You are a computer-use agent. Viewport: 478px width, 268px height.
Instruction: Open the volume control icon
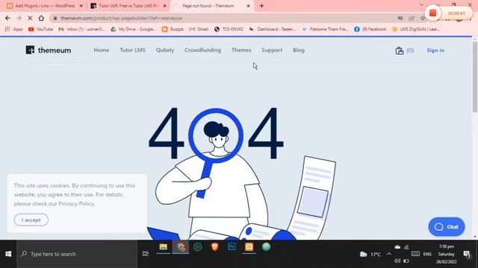pos(397,261)
